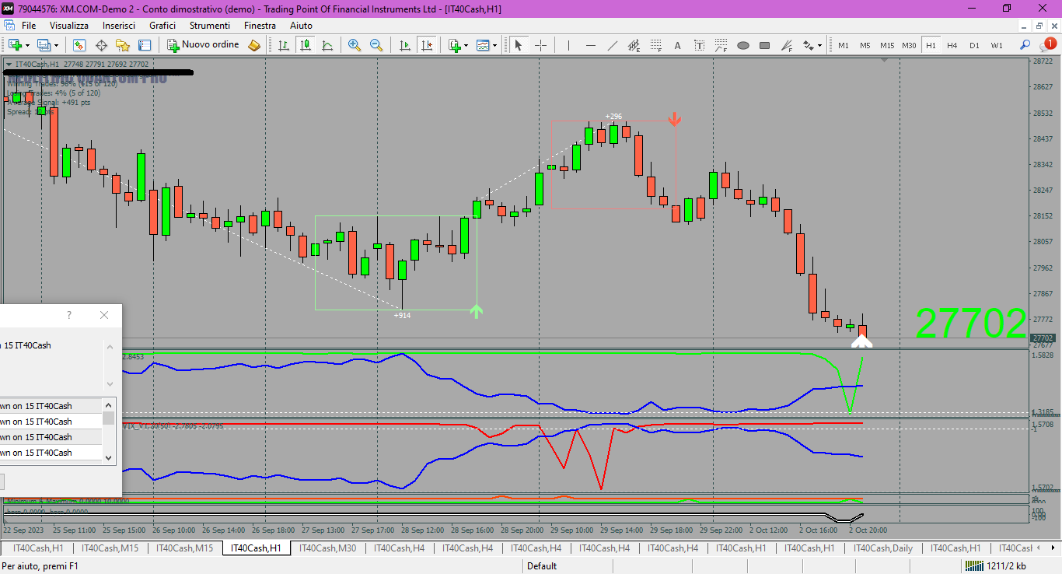Open the File menu
This screenshot has width=1062, height=574.
pyautogui.click(x=29, y=26)
